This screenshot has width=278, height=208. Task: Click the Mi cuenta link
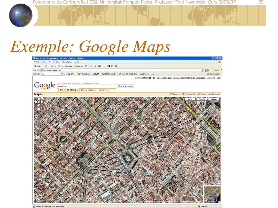click(x=211, y=78)
